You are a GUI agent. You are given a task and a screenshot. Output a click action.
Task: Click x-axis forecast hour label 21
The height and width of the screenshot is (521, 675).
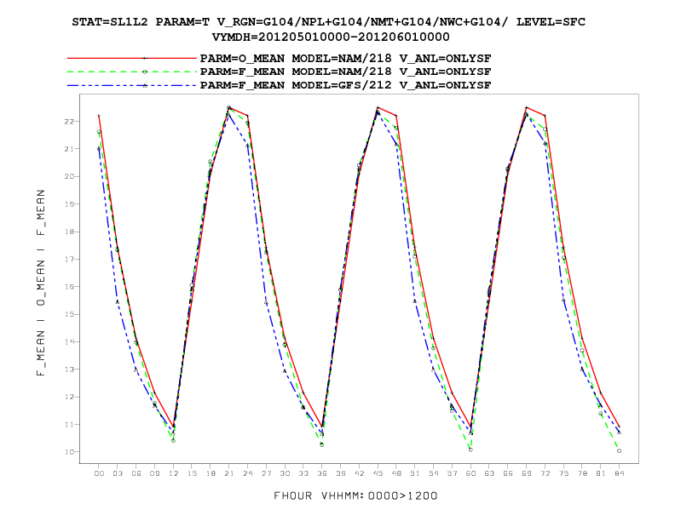pyautogui.click(x=228, y=473)
